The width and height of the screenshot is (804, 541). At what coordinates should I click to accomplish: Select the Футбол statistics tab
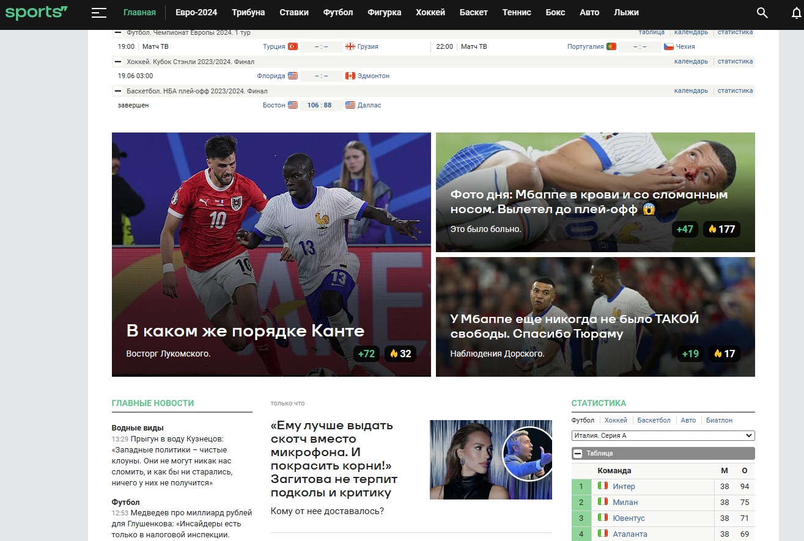[583, 420]
